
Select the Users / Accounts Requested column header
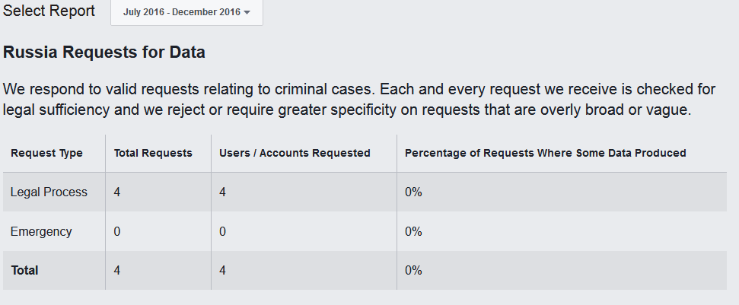[x=295, y=153]
